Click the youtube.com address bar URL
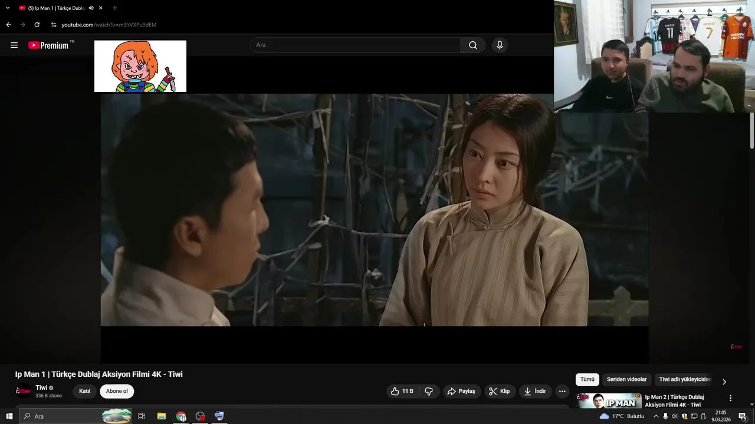 [x=109, y=25]
